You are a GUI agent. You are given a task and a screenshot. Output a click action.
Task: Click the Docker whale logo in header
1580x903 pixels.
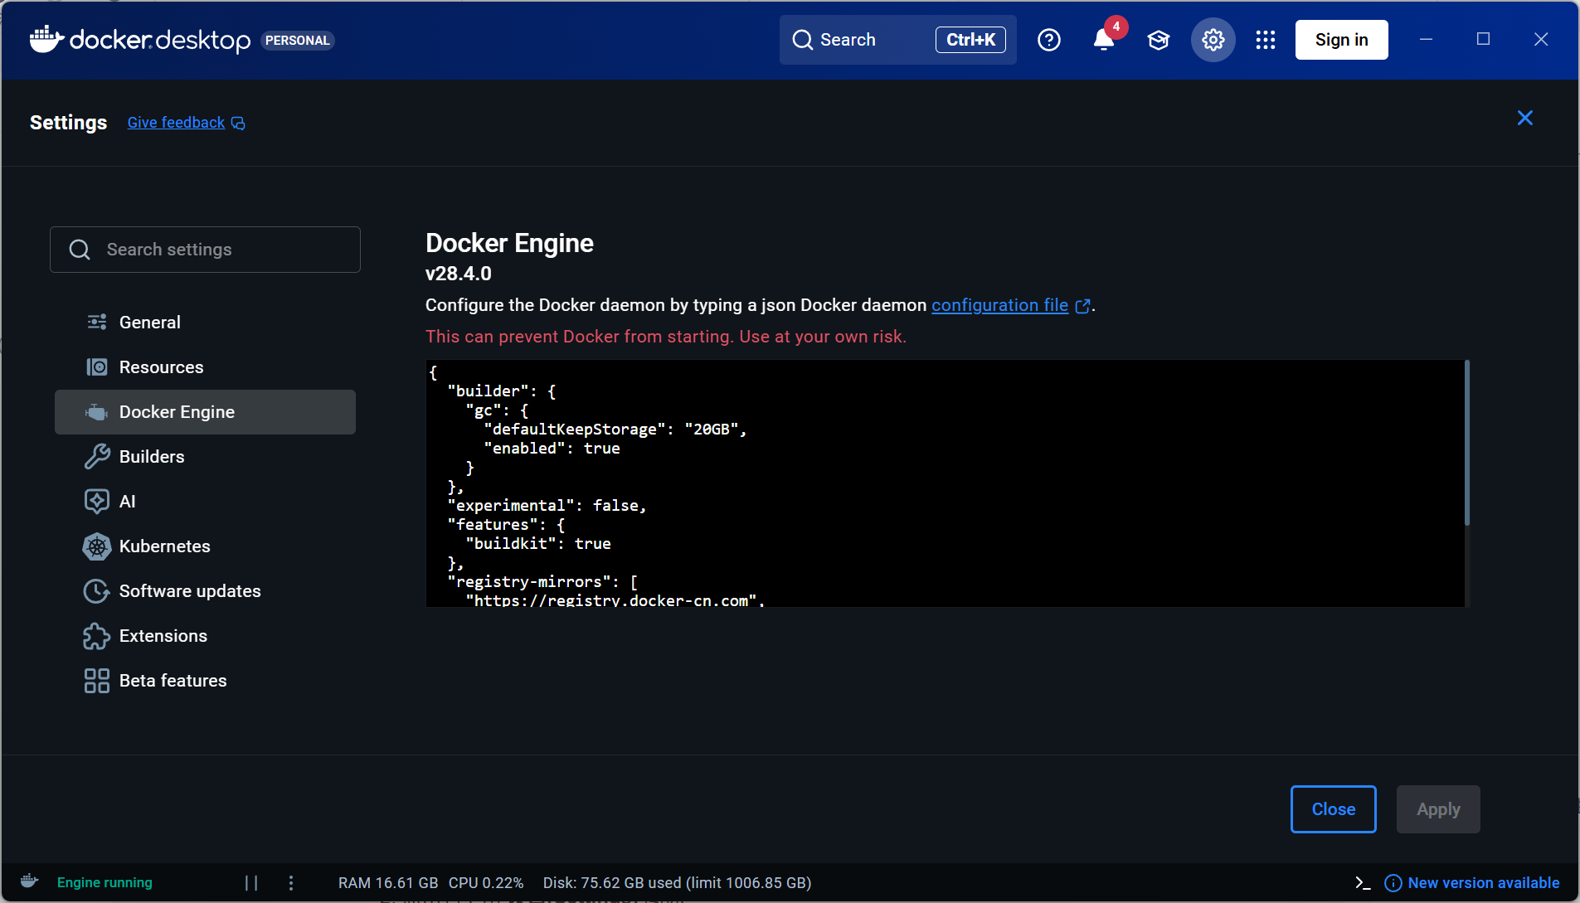(x=46, y=39)
